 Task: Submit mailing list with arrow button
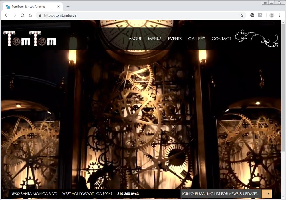pyautogui.click(x=267, y=194)
